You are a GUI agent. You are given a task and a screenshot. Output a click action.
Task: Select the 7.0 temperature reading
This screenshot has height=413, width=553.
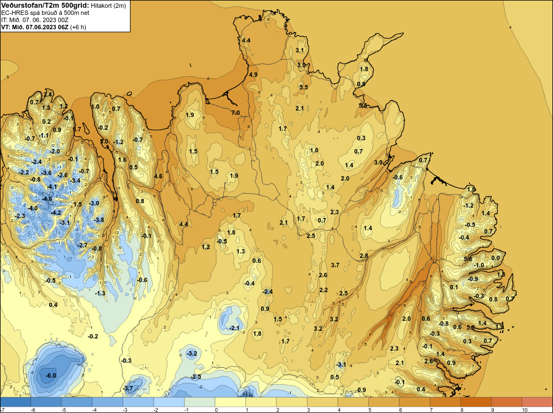pos(236,113)
